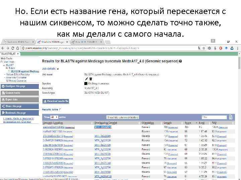The height and width of the screenshot is (180, 241).
Task: Select BLASTN against Medicago tree item
Action: (x=25, y=71)
